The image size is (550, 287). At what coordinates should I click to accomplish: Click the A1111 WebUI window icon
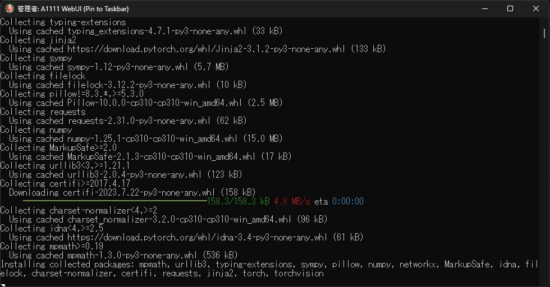click(9, 8)
